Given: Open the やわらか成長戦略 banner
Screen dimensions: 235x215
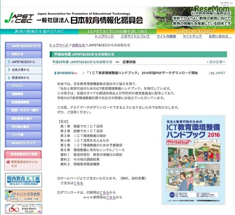Looking at the screenshot, I should coord(23,196).
